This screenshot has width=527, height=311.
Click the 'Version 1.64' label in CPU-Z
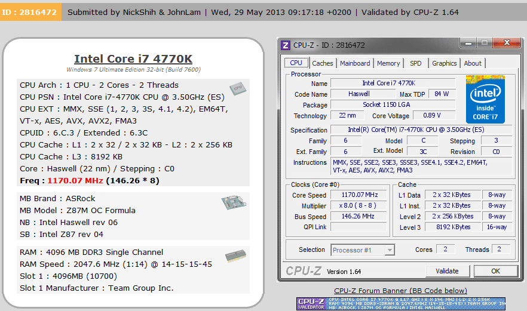point(344,272)
